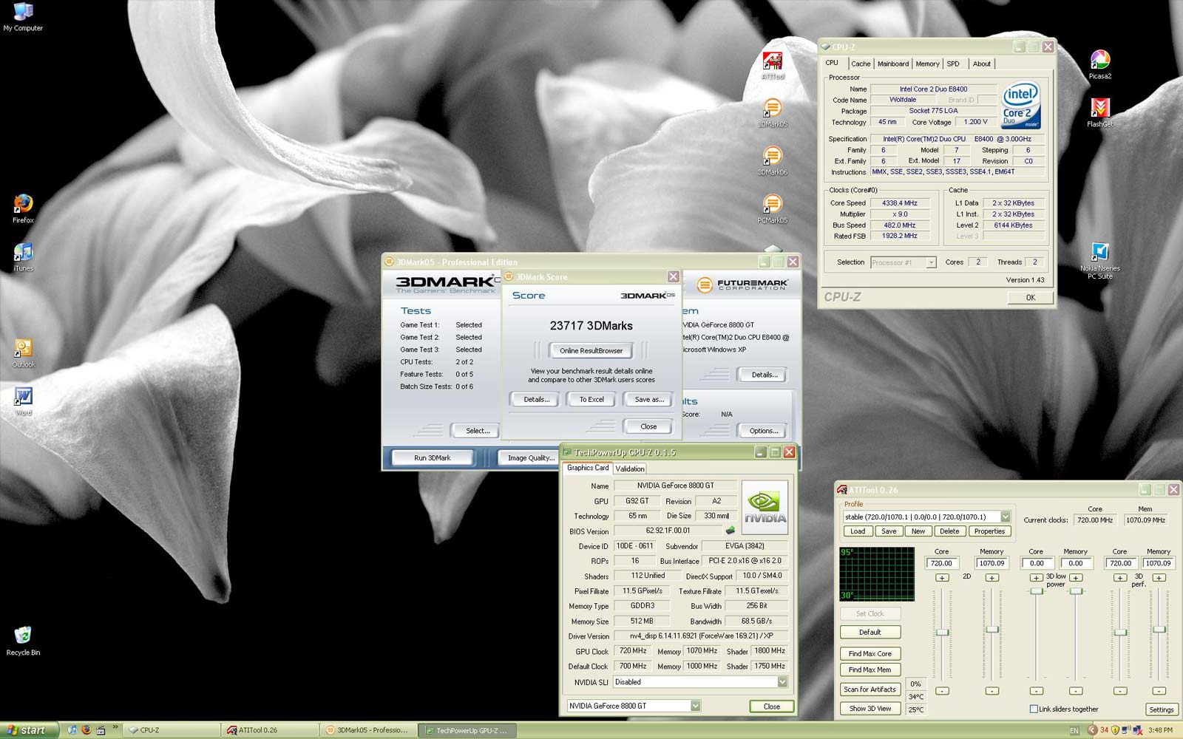
Task: Open the Word desktop shortcut
Action: 23,401
